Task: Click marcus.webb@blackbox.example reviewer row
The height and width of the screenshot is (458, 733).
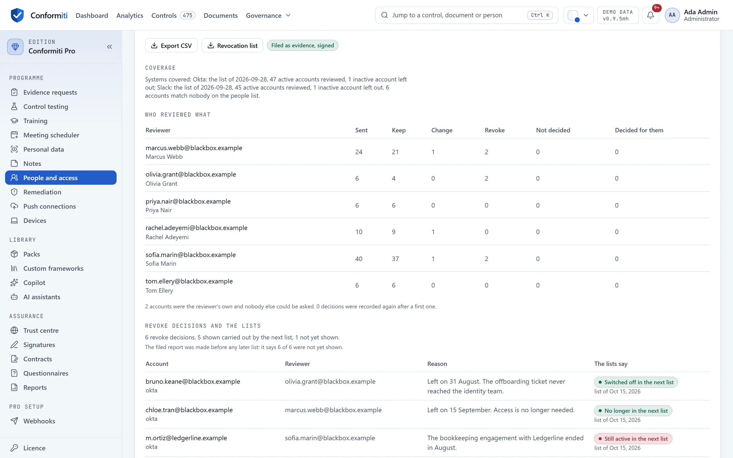Action: 428,152
